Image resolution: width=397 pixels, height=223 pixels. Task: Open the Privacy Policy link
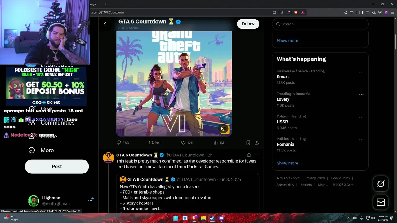(x=315, y=178)
